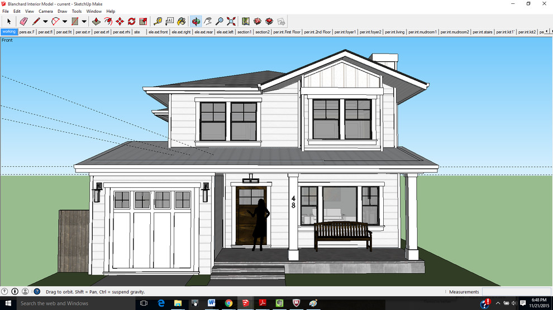Open Chrome from the Windows taskbar
This screenshot has width=553, height=310.
(228, 303)
